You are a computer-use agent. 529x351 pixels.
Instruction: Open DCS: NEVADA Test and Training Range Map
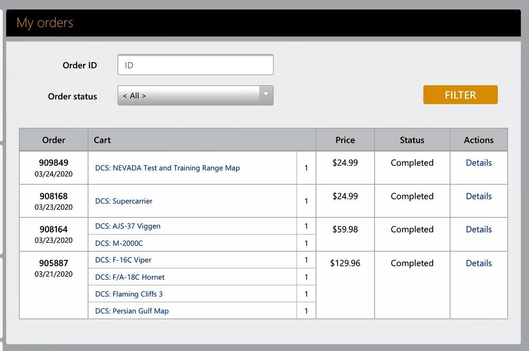[x=167, y=168]
